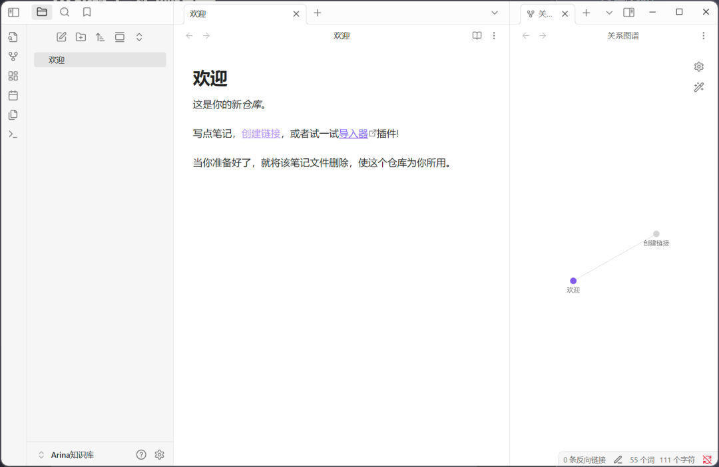The width and height of the screenshot is (719, 467).
Task: Toggle the right sidebar panel
Action: coord(628,13)
